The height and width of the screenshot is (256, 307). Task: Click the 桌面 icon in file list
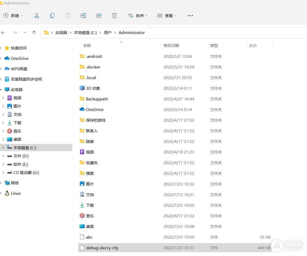pyautogui.click(x=82, y=226)
